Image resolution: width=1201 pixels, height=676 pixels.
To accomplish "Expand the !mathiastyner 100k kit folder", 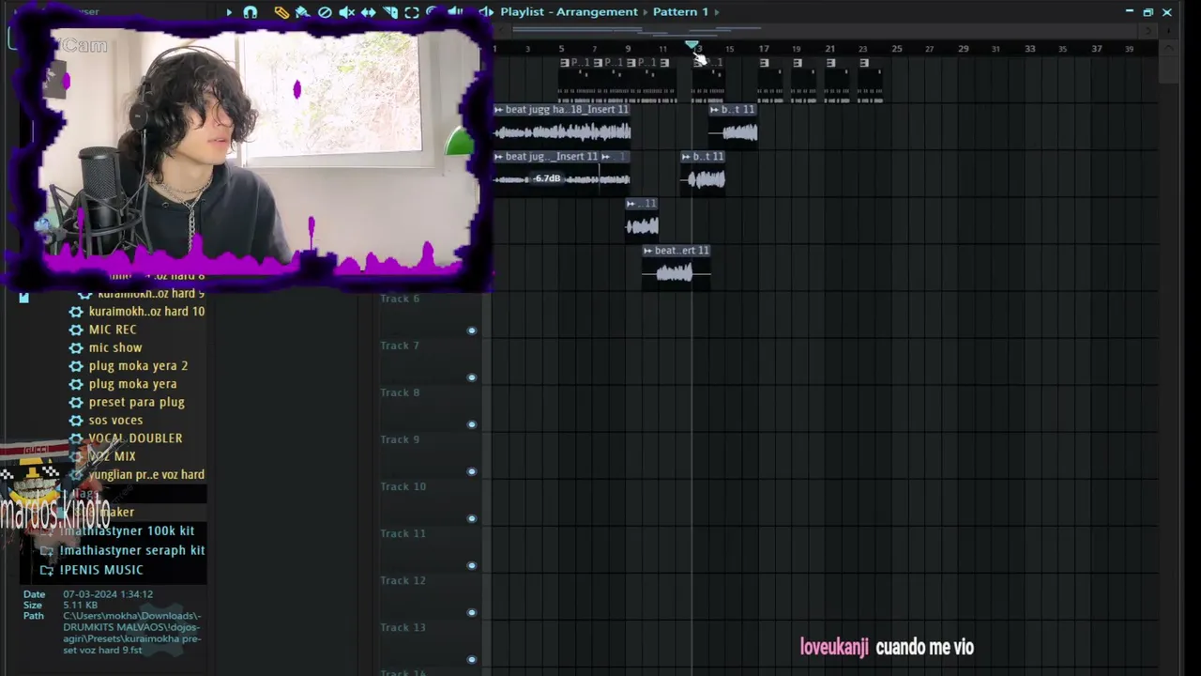I will pos(127,531).
